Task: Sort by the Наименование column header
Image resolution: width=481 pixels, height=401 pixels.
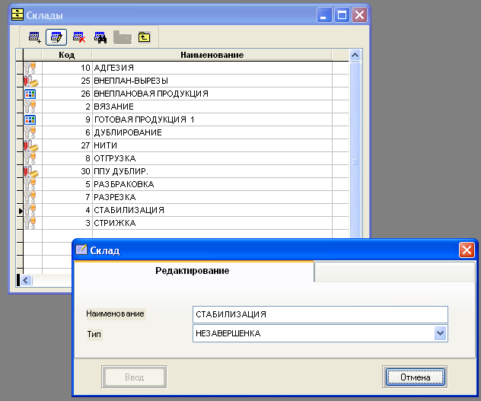Action: (212, 55)
